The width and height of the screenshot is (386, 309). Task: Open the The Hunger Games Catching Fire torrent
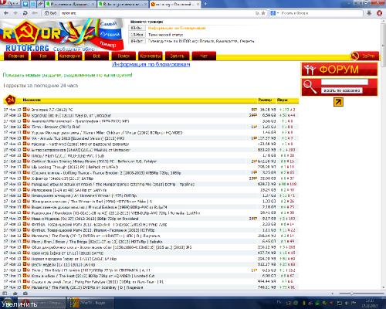(x=113, y=184)
